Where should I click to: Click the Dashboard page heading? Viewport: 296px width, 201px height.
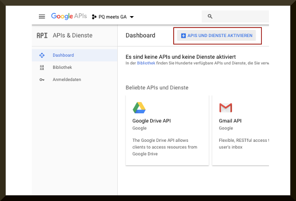[140, 35]
